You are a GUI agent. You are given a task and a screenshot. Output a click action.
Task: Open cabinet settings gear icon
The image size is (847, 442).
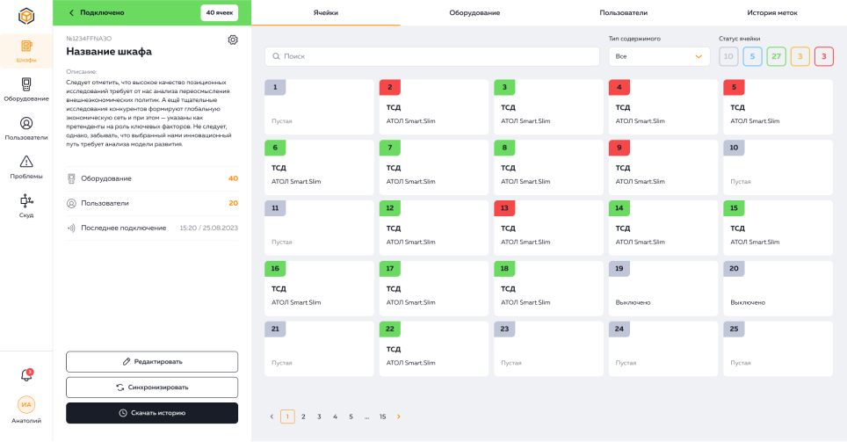point(232,40)
